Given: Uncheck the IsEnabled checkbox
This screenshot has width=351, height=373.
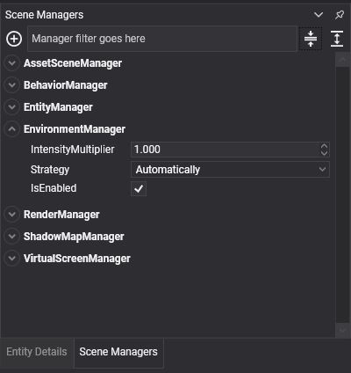Looking at the screenshot, I should (x=139, y=188).
